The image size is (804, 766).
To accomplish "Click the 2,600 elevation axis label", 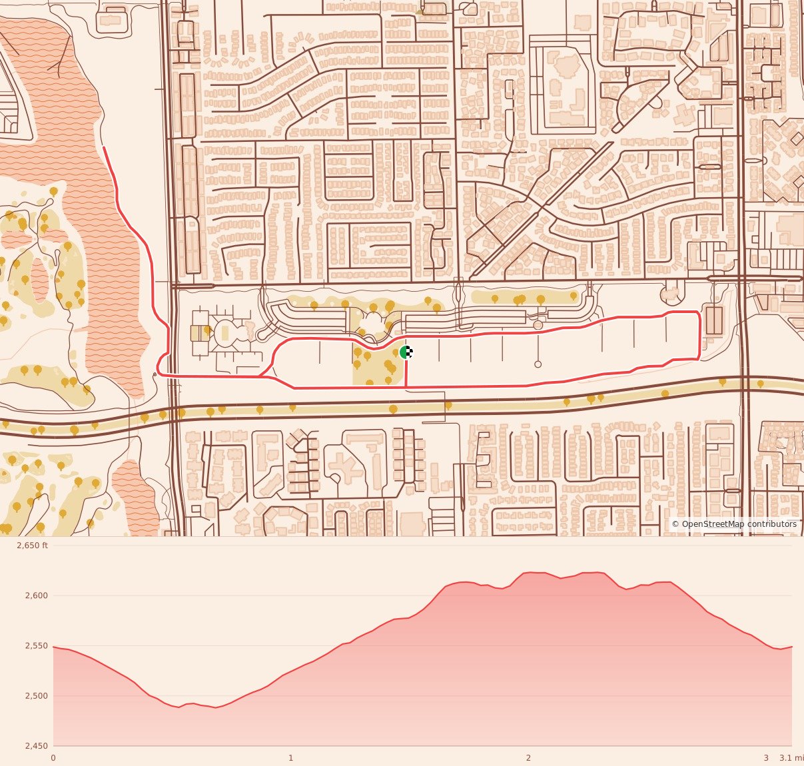I will (37, 595).
